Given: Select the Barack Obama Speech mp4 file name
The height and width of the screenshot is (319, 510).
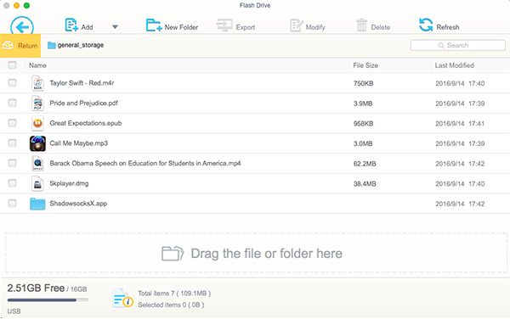Looking at the screenshot, I should (x=145, y=163).
